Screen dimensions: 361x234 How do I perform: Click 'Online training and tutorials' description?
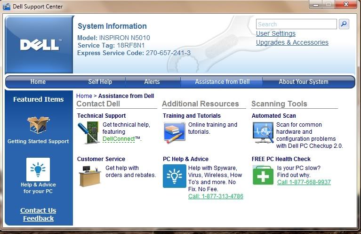213,128
